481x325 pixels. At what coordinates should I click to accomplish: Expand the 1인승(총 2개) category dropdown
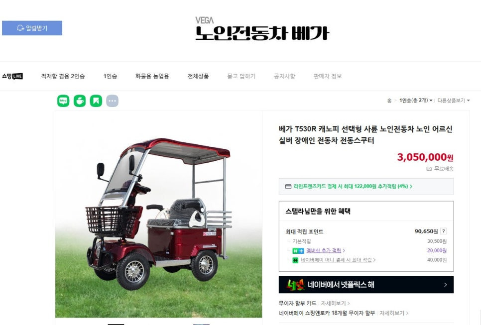coord(416,100)
